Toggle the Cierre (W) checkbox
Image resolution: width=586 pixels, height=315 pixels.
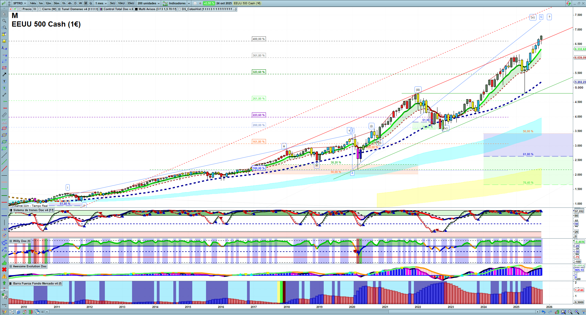(40, 9)
